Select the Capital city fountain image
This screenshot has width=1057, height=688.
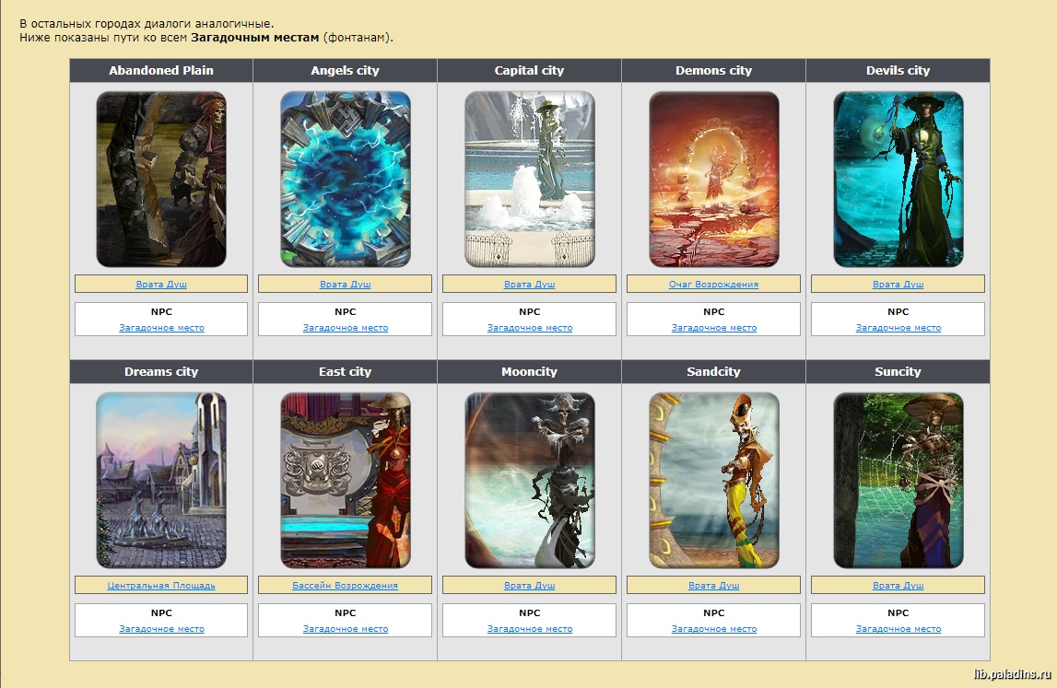530,179
